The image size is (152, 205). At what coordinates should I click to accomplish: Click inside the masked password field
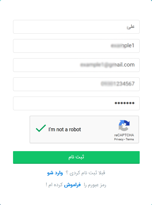(76, 103)
